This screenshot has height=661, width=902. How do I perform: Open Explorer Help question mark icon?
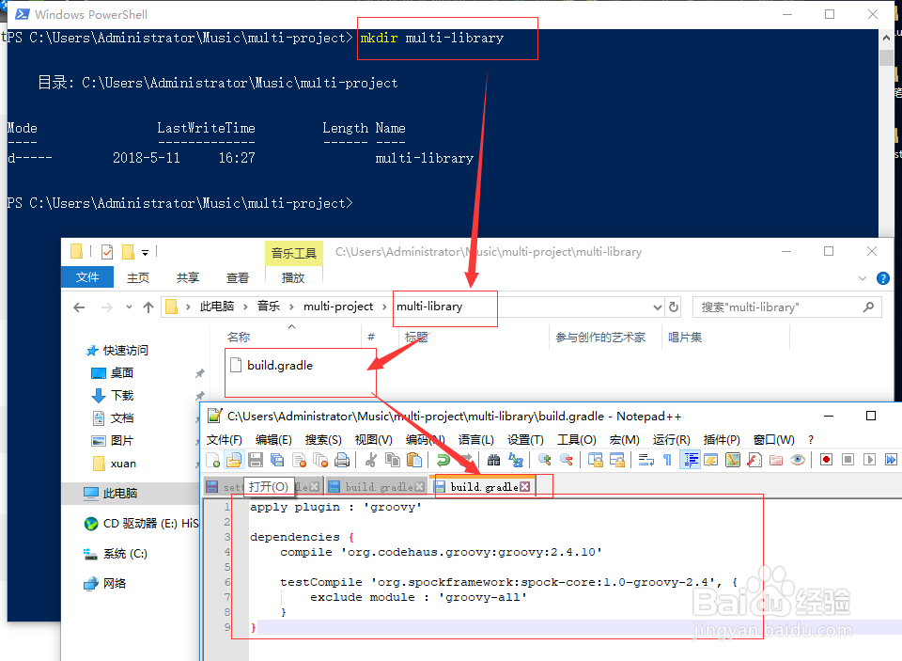coord(883,278)
